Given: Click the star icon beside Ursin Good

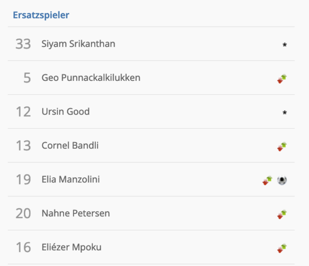Looking at the screenshot, I should coord(284,112).
